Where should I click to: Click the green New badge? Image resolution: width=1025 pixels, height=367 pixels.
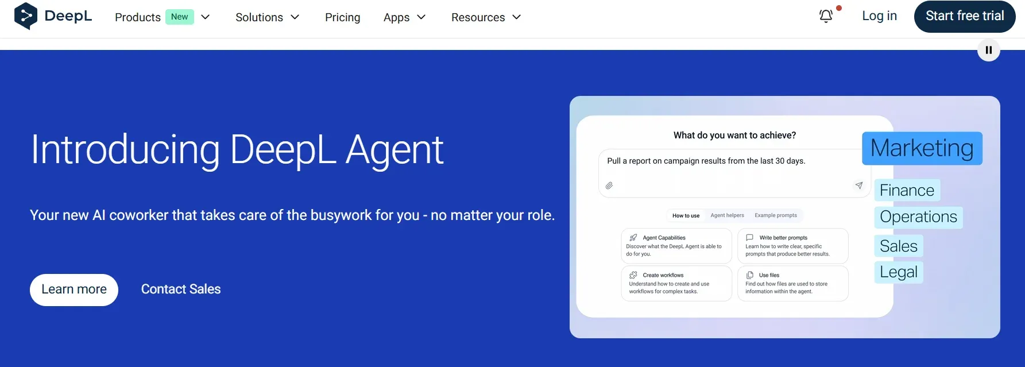click(x=180, y=17)
